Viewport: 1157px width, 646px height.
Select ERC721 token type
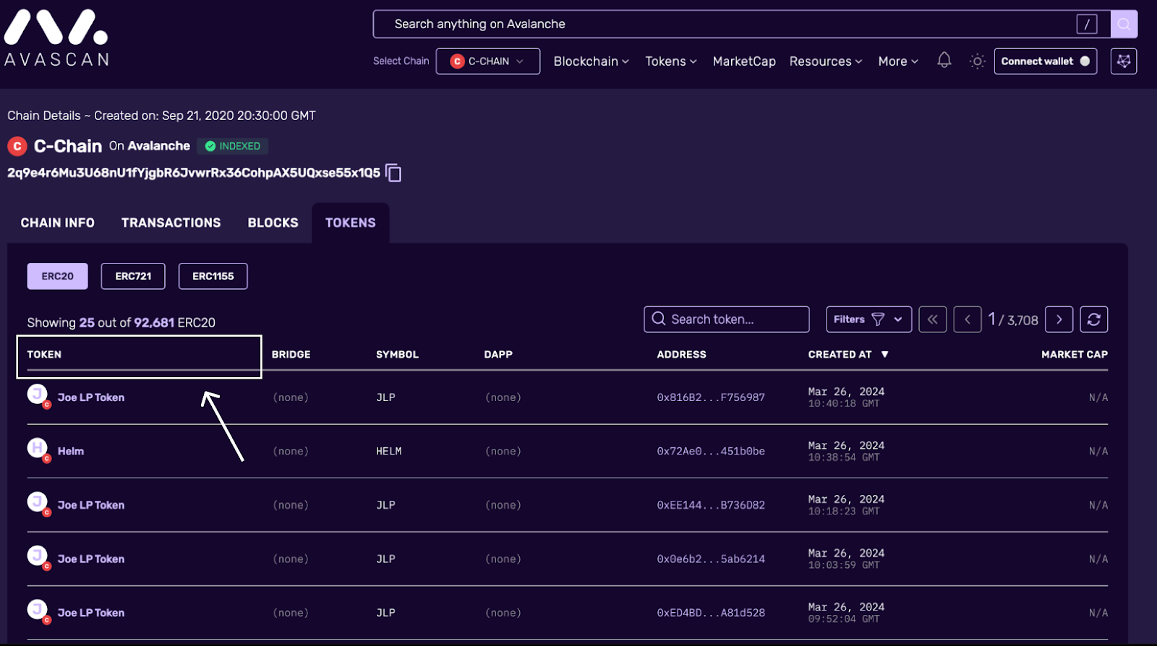(x=133, y=276)
